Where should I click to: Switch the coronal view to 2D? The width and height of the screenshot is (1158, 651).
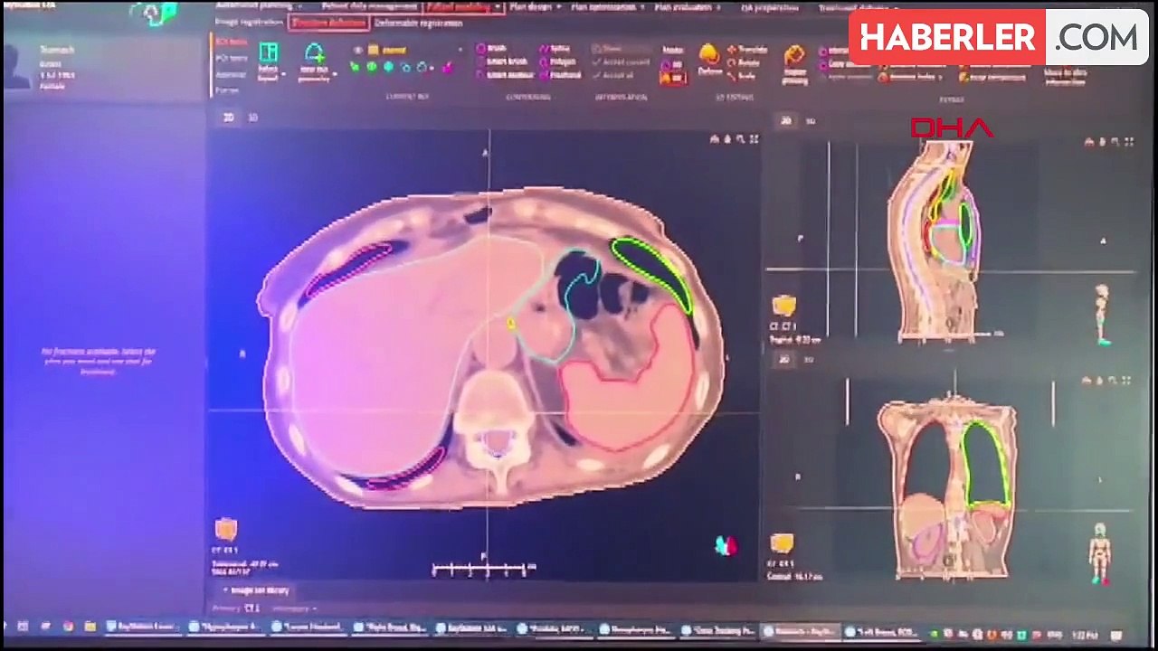784,360
